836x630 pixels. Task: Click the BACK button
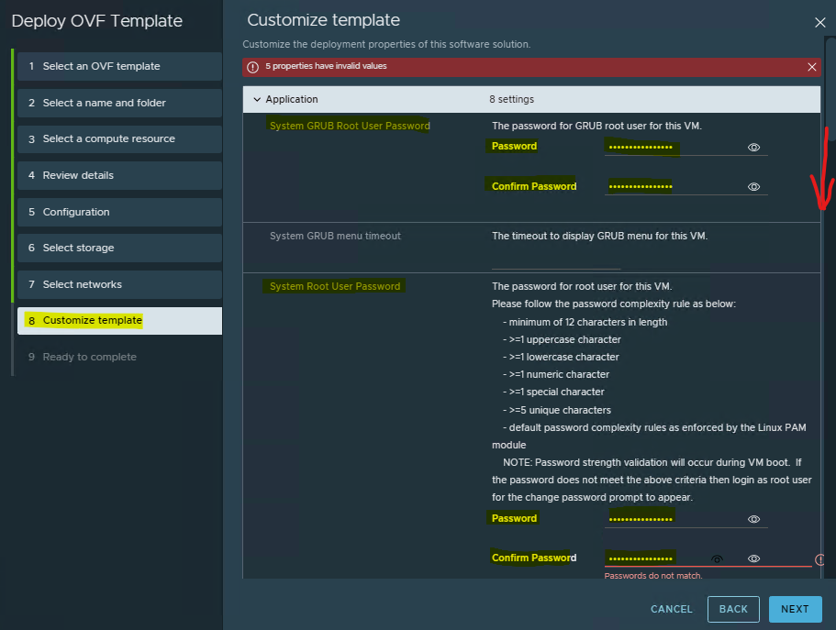733,609
